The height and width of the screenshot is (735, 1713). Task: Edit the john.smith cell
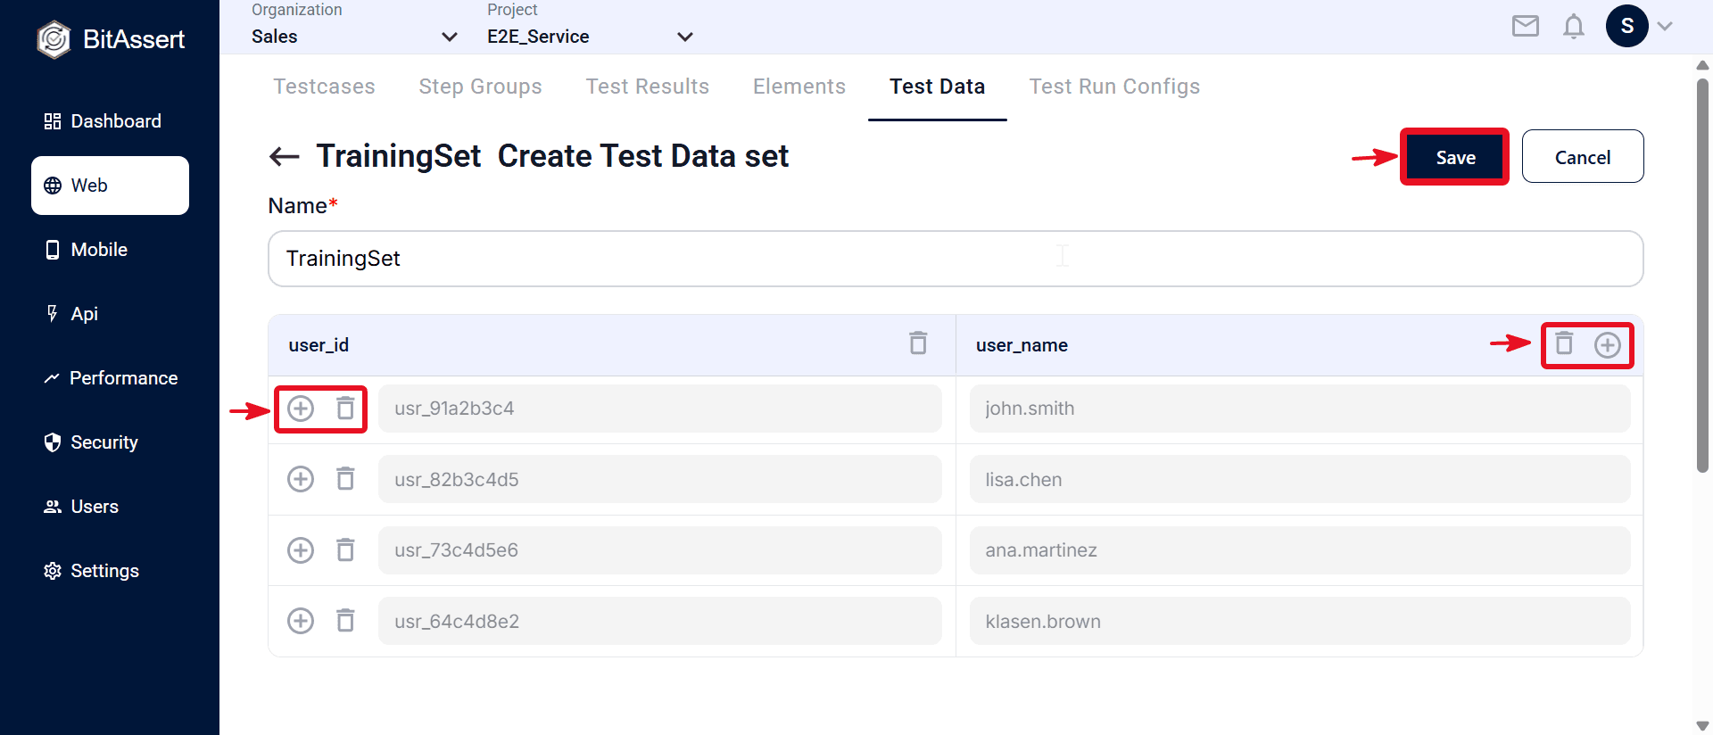point(1300,409)
